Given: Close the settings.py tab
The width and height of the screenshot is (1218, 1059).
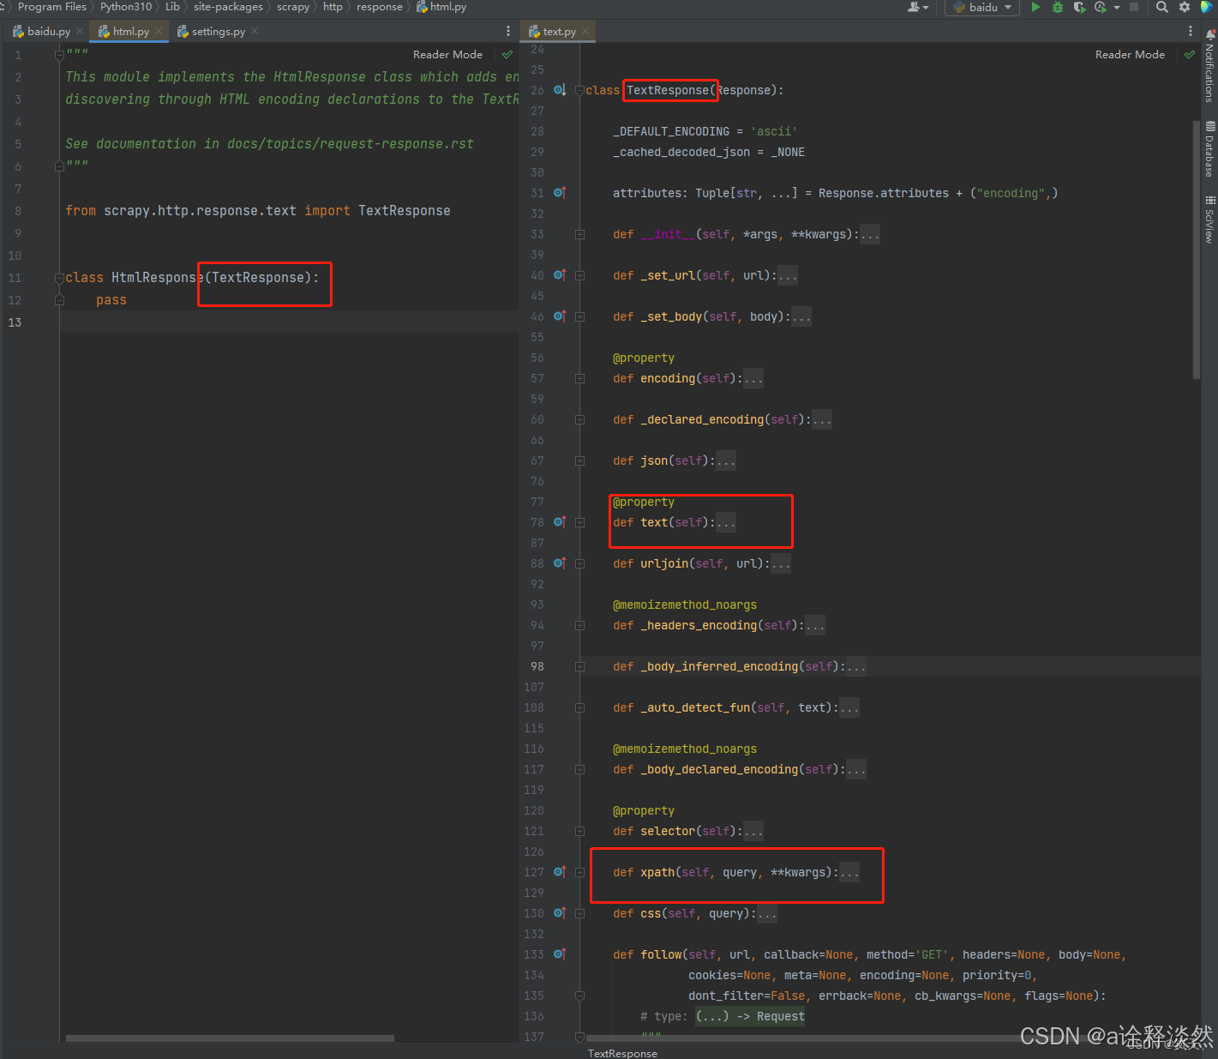Looking at the screenshot, I should click(255, 31).
